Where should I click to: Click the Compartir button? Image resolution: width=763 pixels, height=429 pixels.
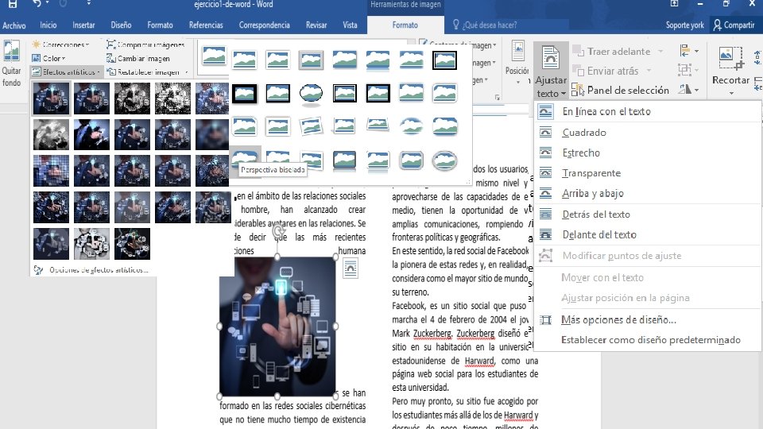point(734,25)
